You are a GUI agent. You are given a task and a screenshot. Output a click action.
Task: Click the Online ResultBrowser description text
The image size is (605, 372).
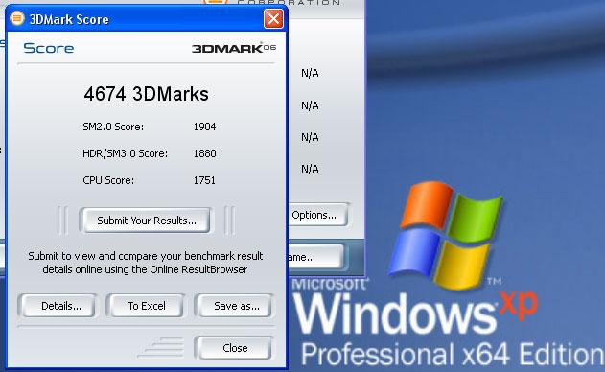(146, 263)
